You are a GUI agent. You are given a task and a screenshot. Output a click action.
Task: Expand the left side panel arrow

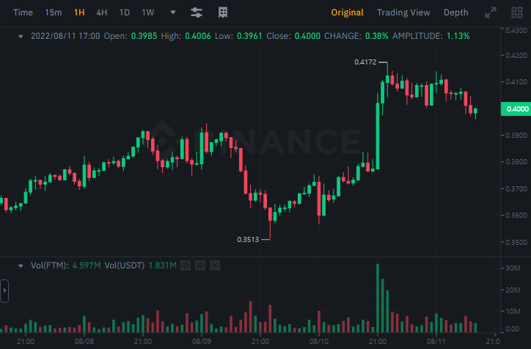pyautogui.click(x=4, y=291)
